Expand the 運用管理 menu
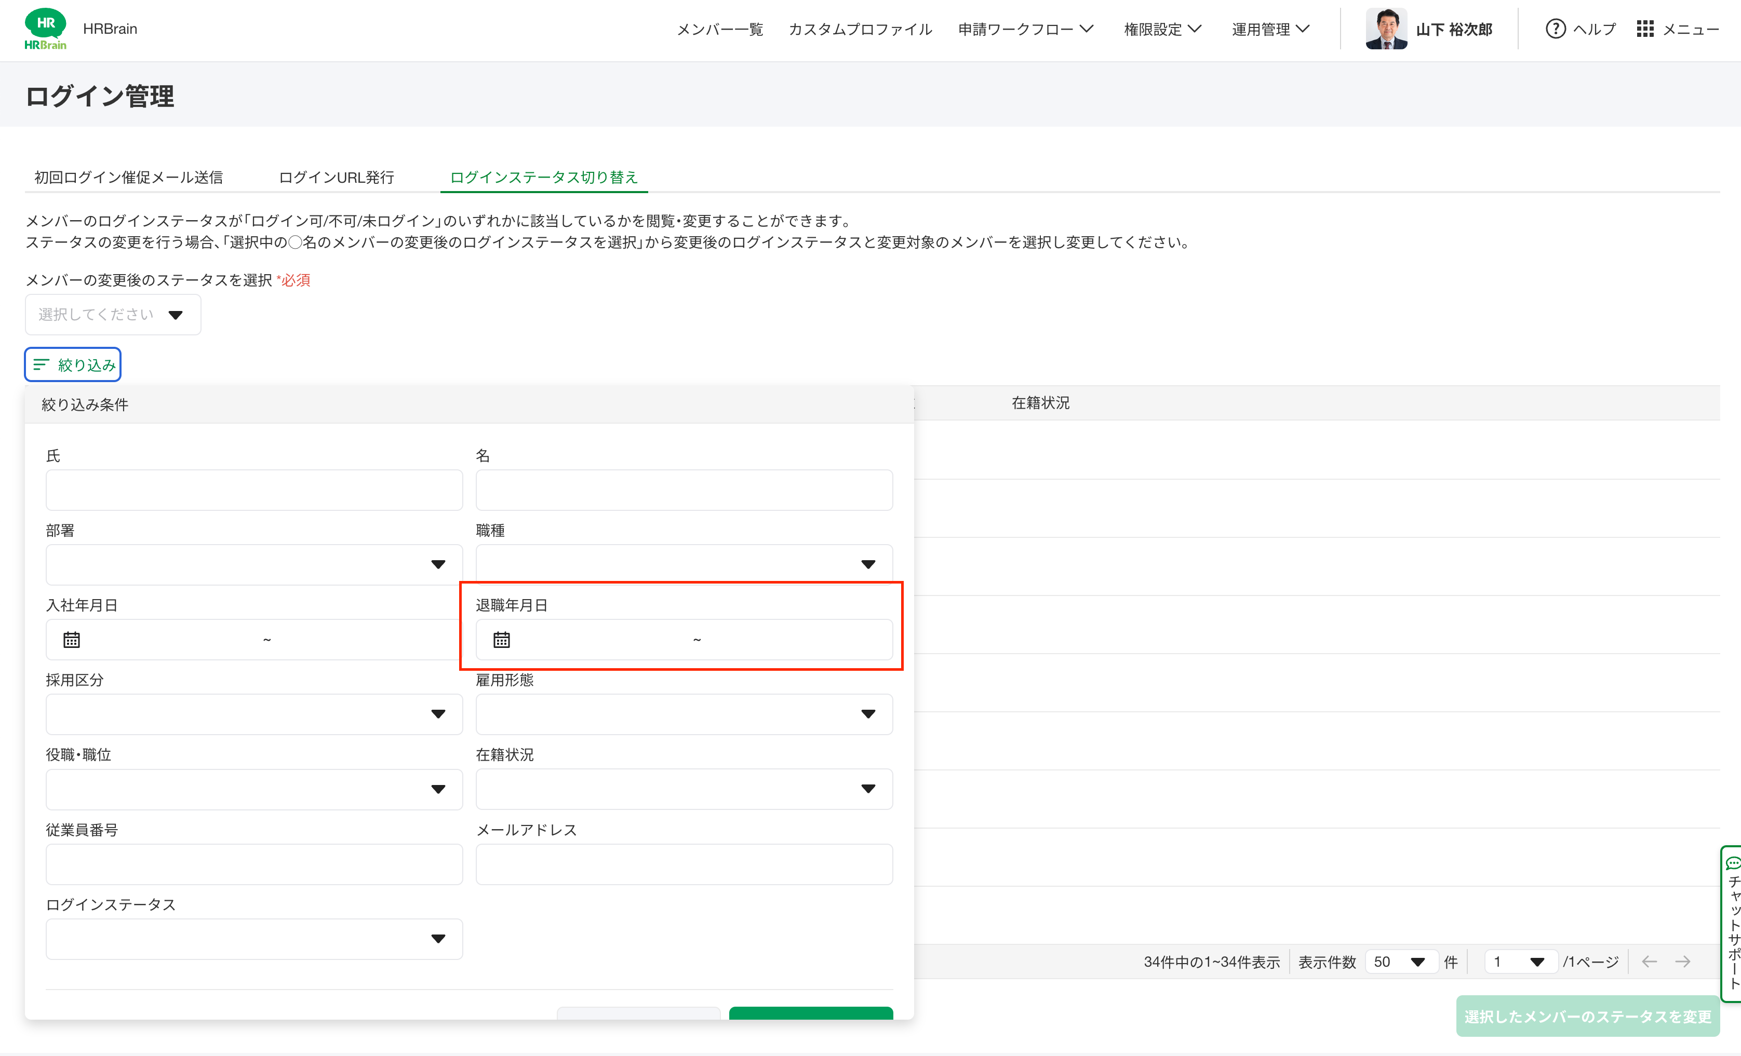The width and height of the screenshot is (1741, 1056). (x=1270, y=29)
